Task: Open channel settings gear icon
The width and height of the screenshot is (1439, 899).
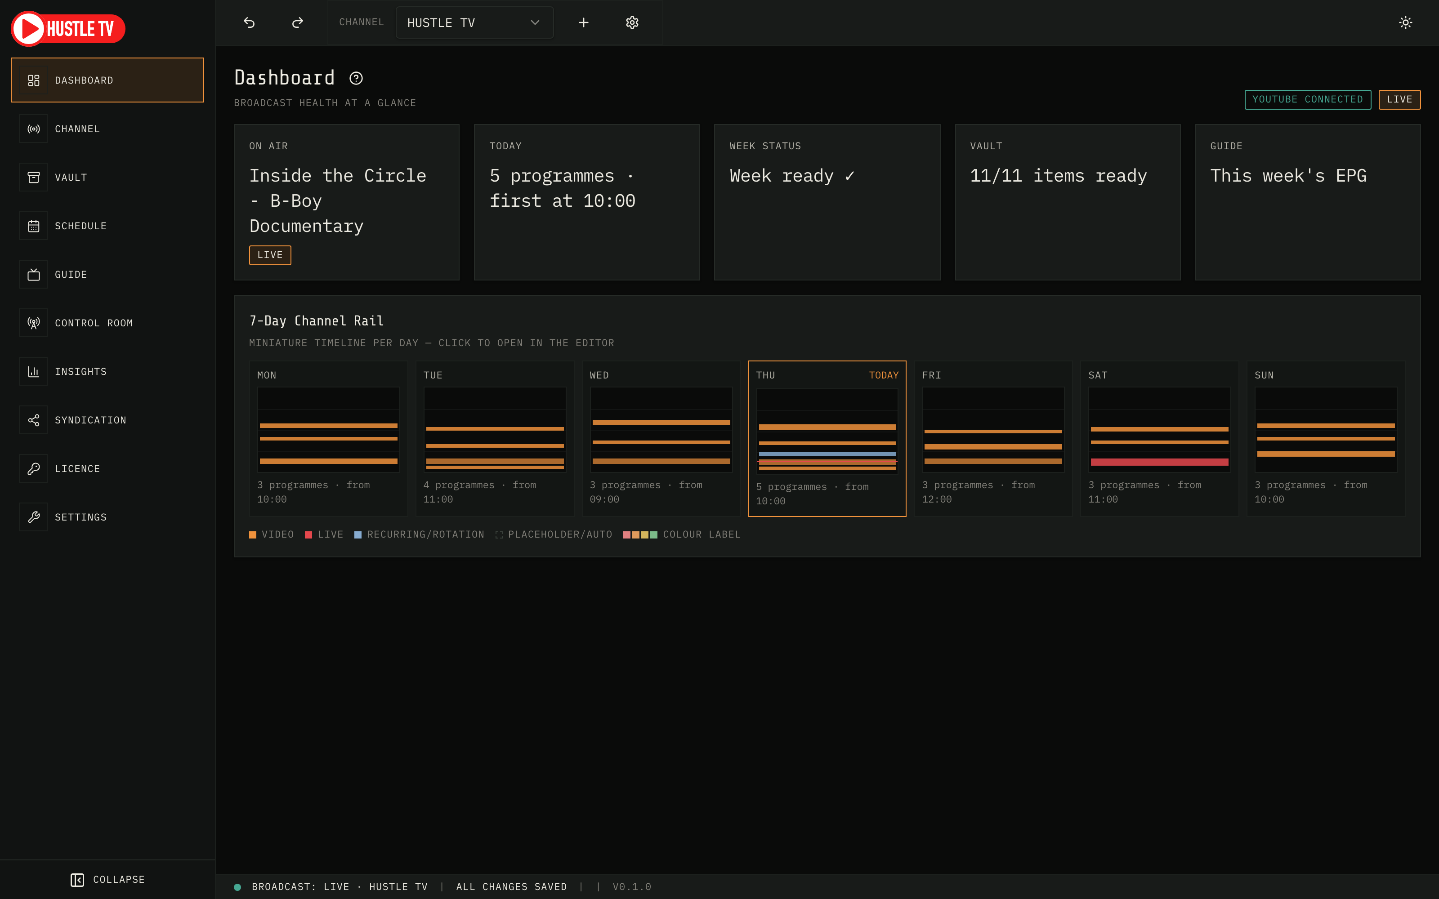Action: 632,22
